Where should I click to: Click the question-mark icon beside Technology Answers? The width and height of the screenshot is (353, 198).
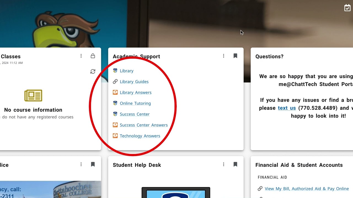[115, 136]
